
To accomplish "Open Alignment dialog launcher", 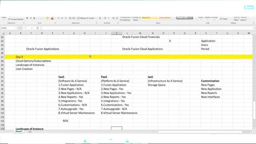I will pyautogui.click(x=96, y=23).
